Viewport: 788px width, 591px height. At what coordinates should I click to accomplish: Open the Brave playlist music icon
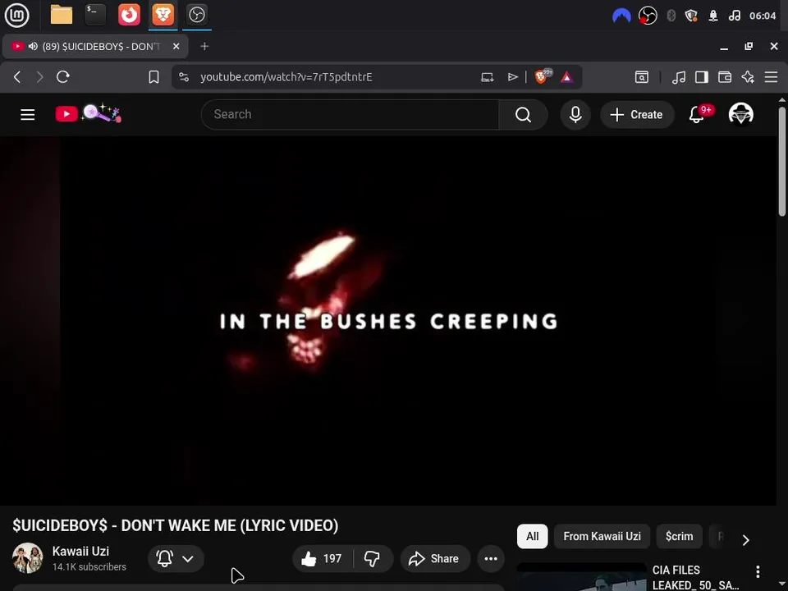679,77
